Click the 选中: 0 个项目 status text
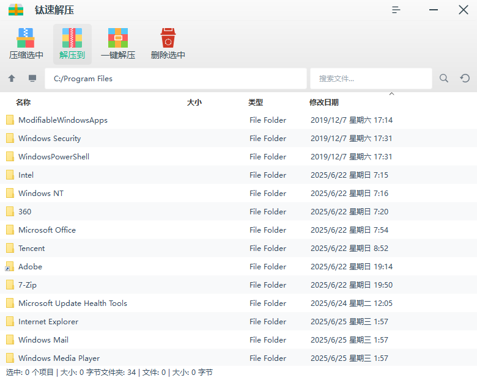477x378 pixels. pyautogui.click(x=29, y=373)
